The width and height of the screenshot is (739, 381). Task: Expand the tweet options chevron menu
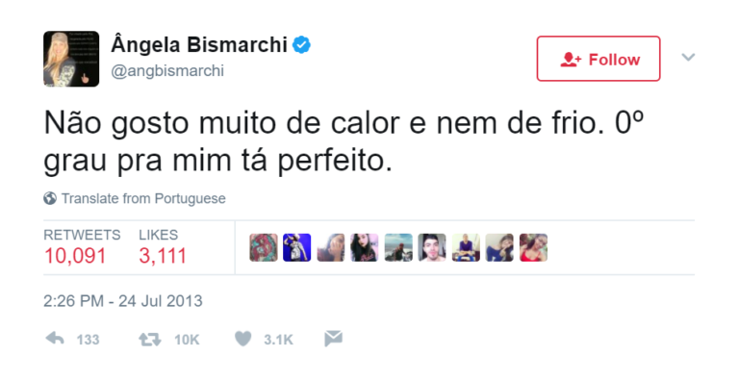pos(688,58)
